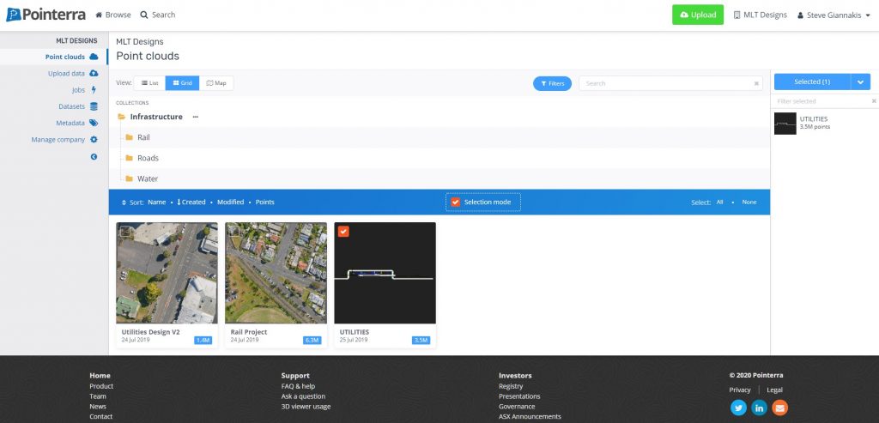Toggle the Selection mode checkbox
Screen dimensions: 879x423
456,202
